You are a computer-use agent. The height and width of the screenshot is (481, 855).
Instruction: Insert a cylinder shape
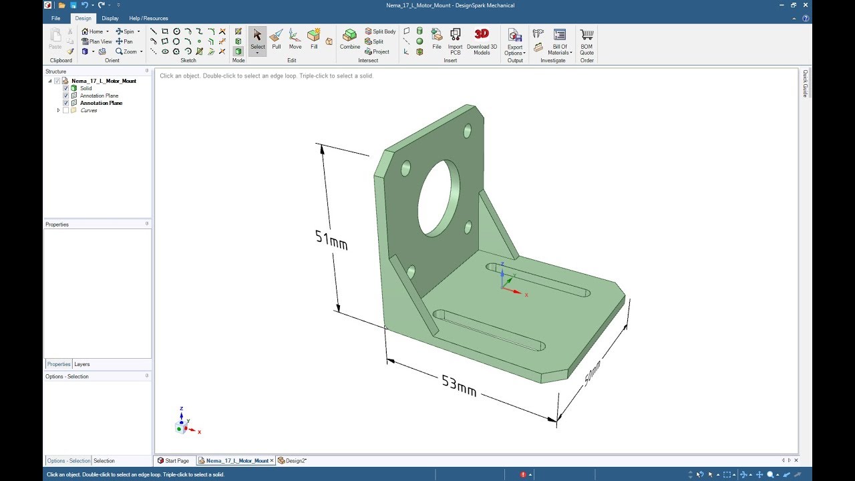click(419, 31)
